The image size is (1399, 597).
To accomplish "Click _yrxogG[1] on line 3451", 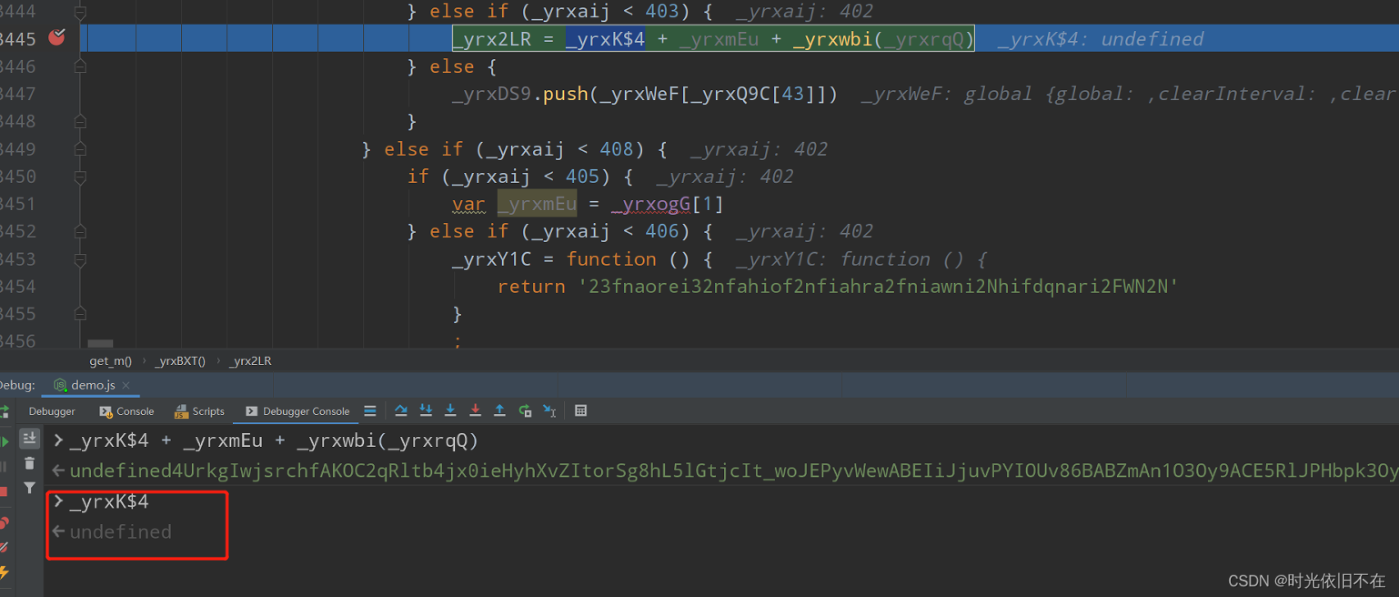I will pos(667,204).
